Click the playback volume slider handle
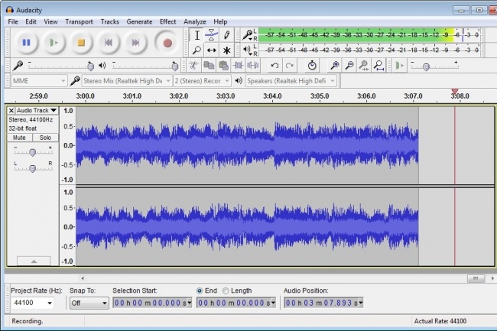The height and width of the screenshot is (331, 497). [x=174, y=67]
